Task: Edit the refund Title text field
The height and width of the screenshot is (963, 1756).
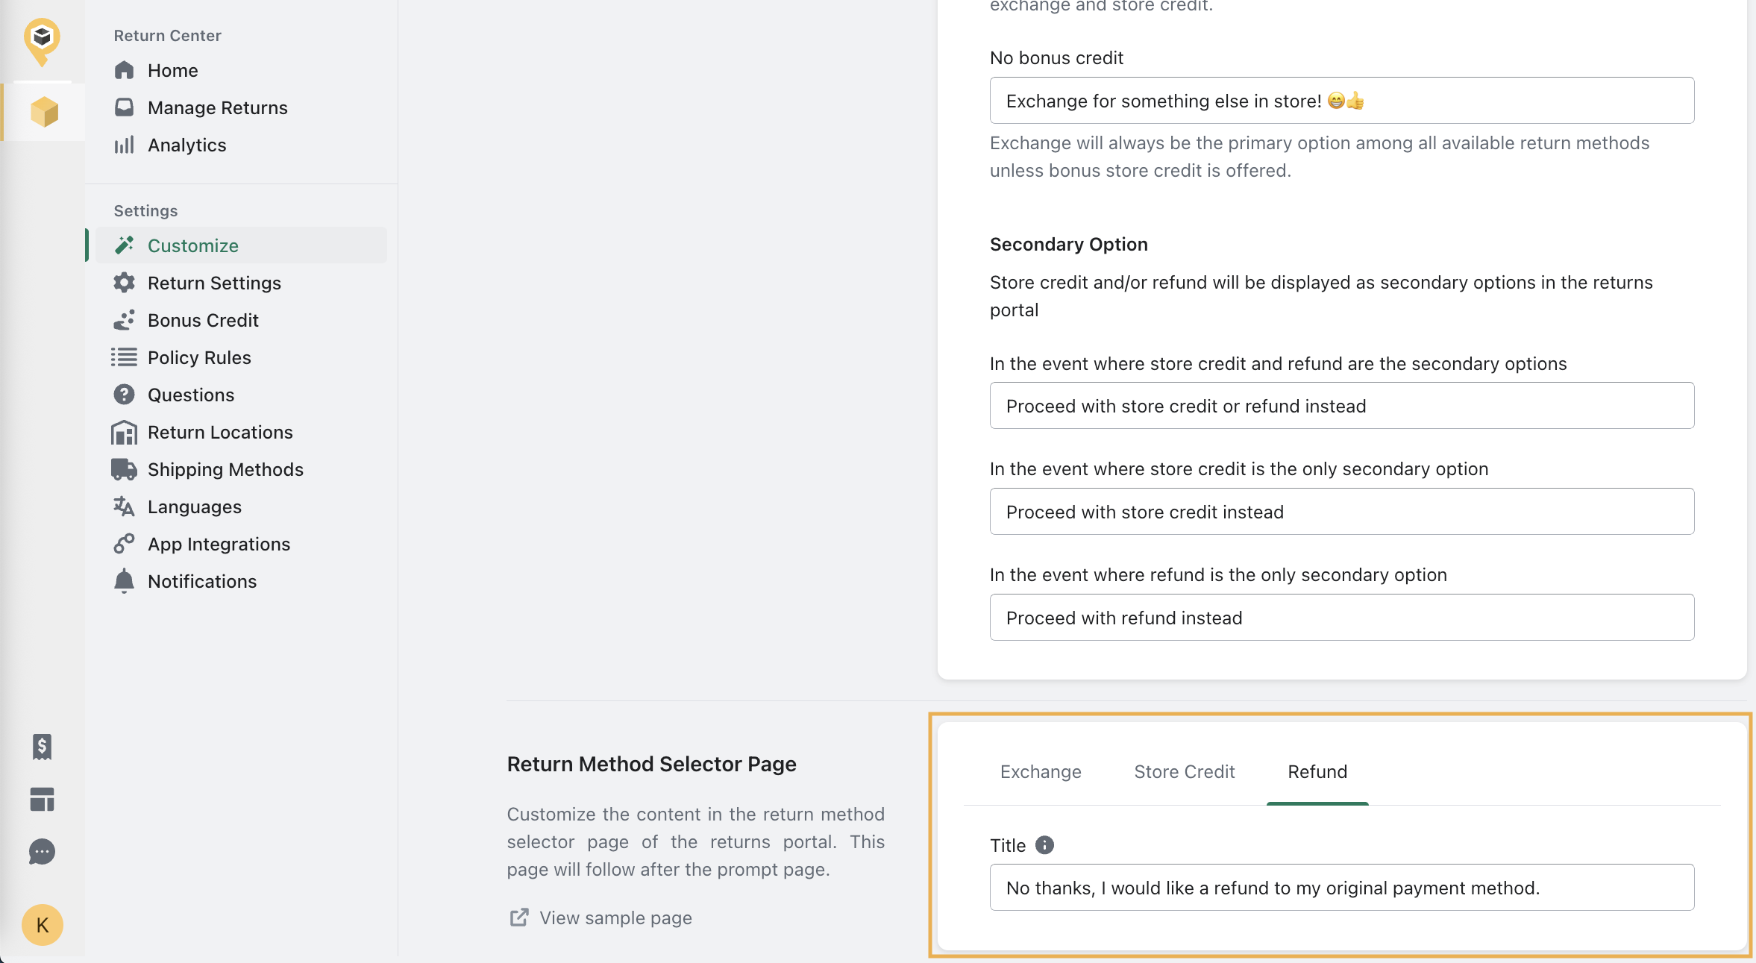Action: point(1342,888)
